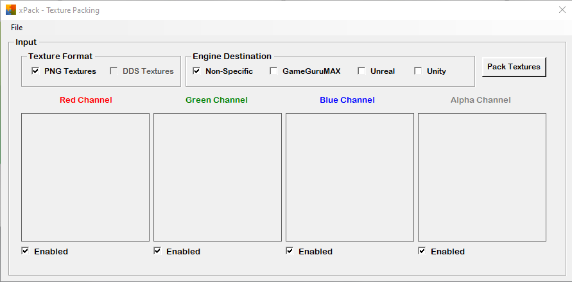Check the Unreal engine destination box
Viewport: 572px width, 282px height.
tap(361, 71)
